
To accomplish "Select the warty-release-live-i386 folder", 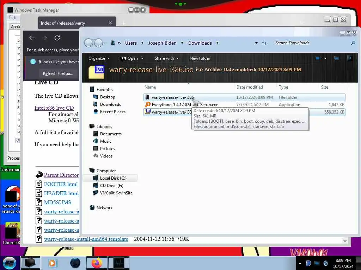I will [x=244, y=97].
